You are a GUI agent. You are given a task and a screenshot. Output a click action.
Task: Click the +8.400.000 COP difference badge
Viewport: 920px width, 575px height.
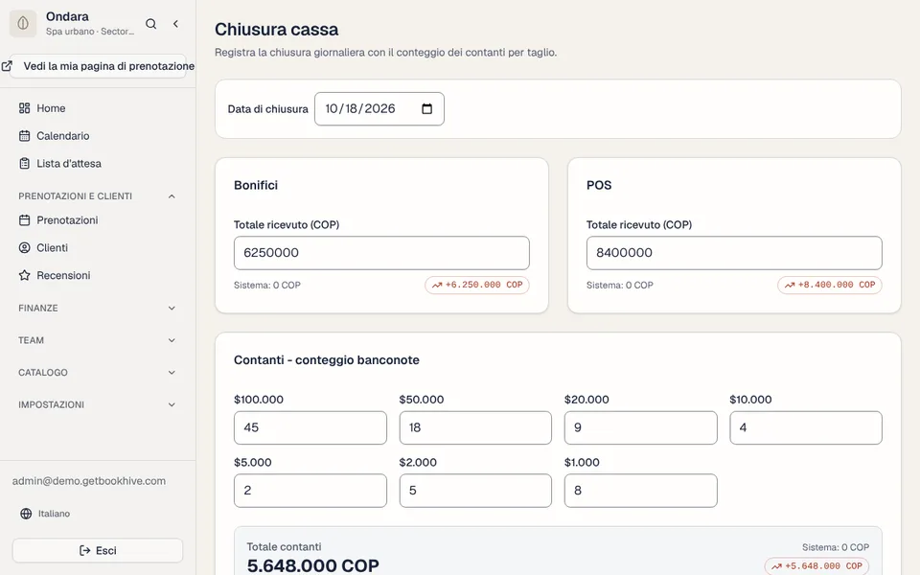830,286
